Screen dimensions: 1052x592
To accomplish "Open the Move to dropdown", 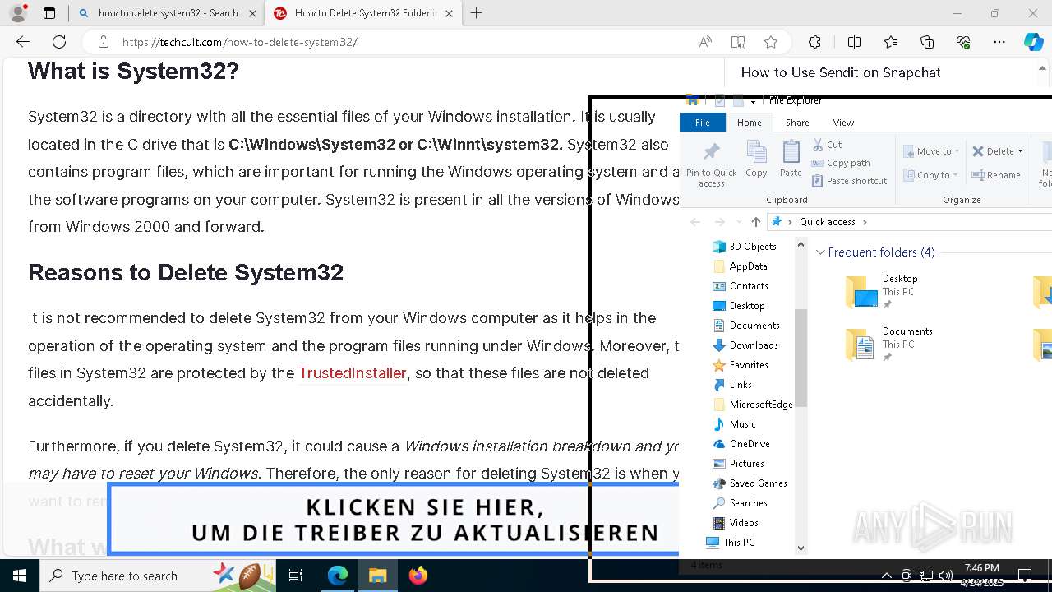I will pos(931,151).
